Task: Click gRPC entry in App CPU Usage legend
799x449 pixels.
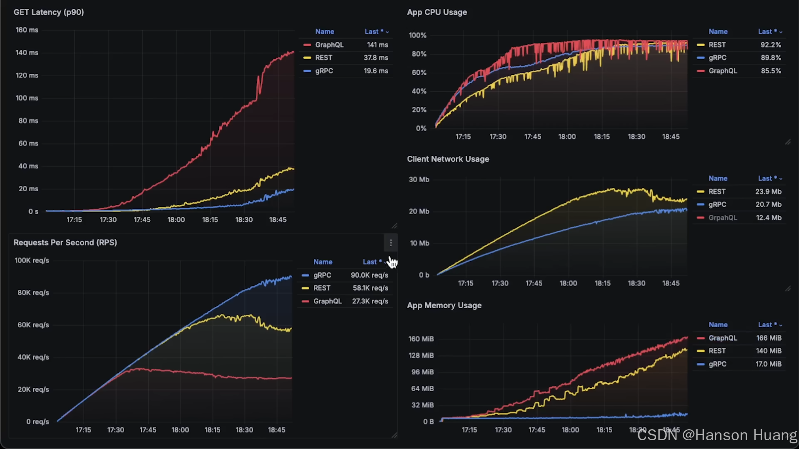Action: tap(717, 58)
